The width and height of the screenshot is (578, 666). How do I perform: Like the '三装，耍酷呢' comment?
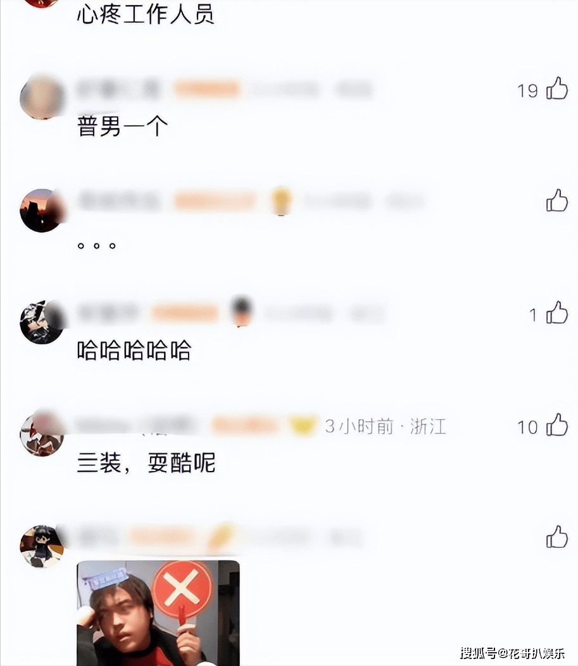pos(556,425)
